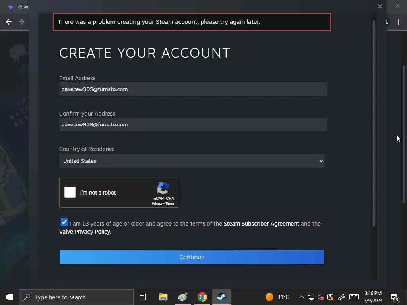
Task: Open the 31°C weather widget
Action: [x=277, y=297]
